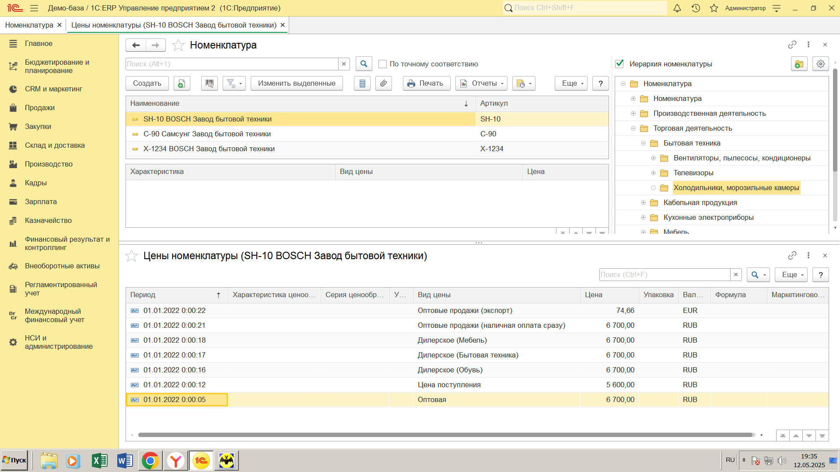The image size is (840, 472).
Task: Open help with ? in Номенклатура toolbar
Action: [x=601, y=83]
